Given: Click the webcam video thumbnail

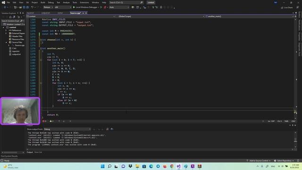Looking at the screenshot, I should pyautogui.click(x=20, y=111).
